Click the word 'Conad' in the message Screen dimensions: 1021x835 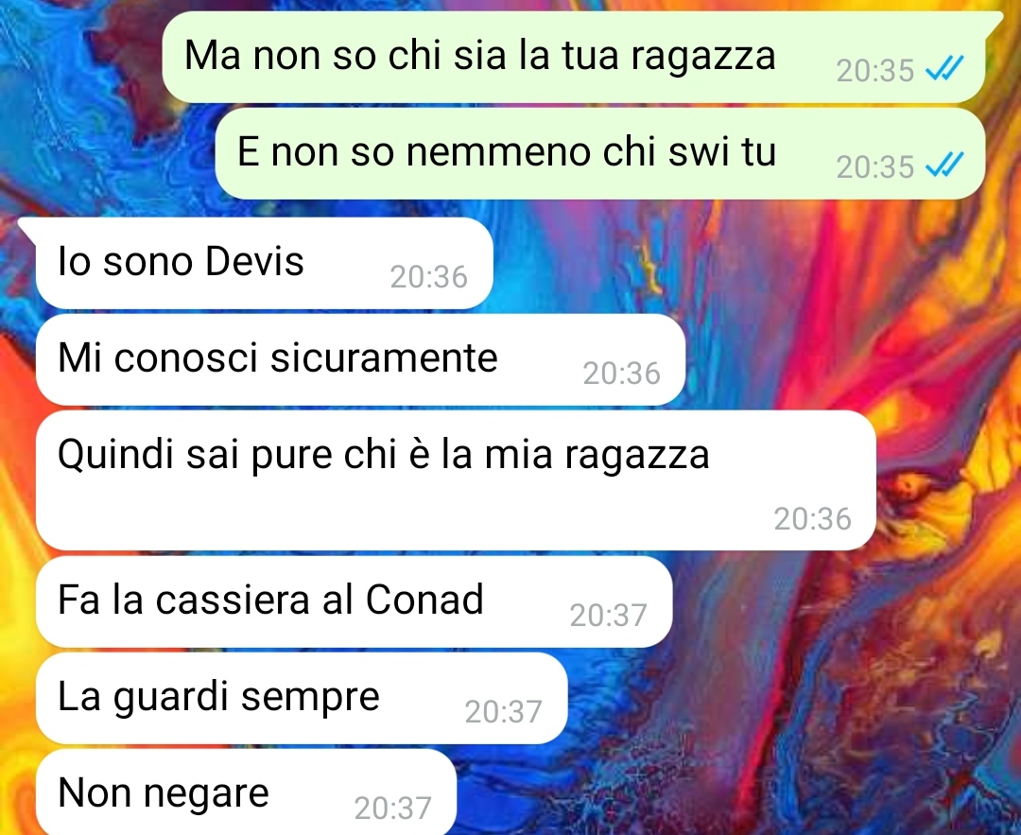tap(424, 600)
